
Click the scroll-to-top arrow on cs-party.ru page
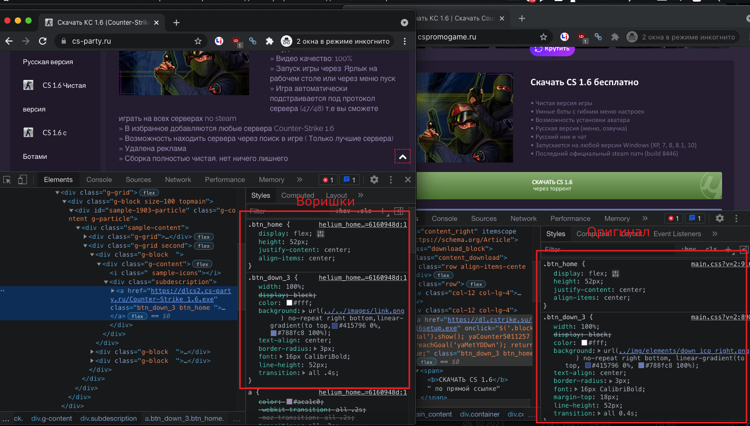(x=402, y=156)
